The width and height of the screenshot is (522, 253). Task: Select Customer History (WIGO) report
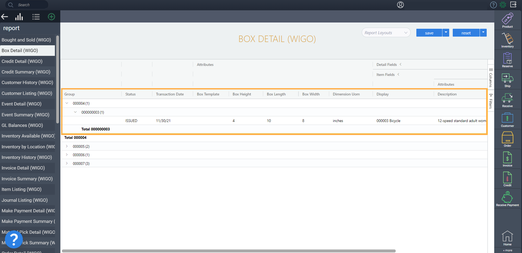pos(27,82)
